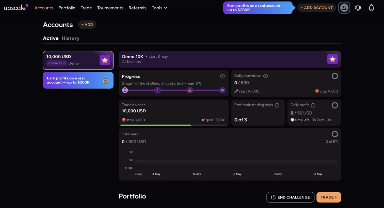The image size is (384, 208).
Task: Switch to the History tab
Action: click(x=71, y=38)
